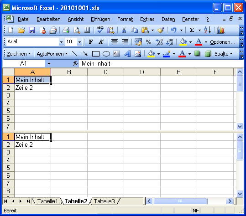
Task: Open the Research book icon
Action: click(87, 30)
